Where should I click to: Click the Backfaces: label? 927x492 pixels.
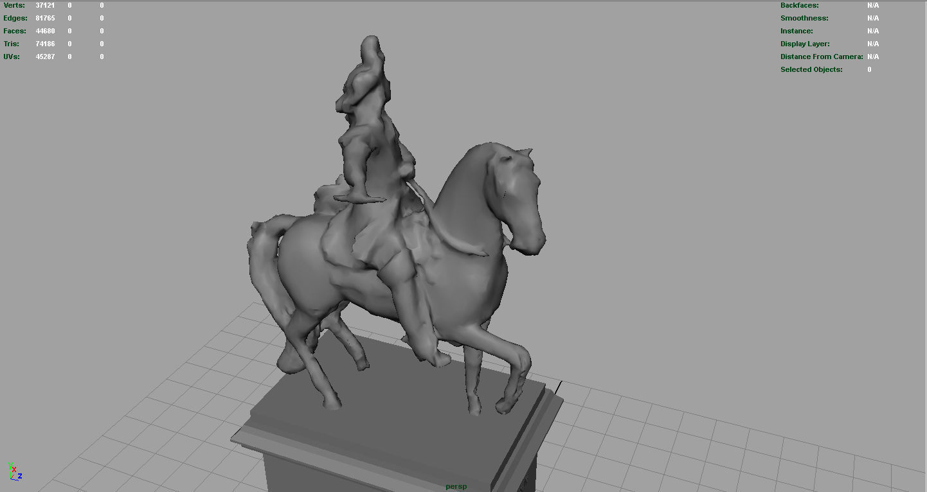tap(800, 5)
